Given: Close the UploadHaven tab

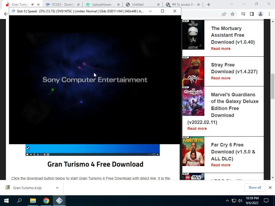Looking at the screenshot, I should pos(118,5).
